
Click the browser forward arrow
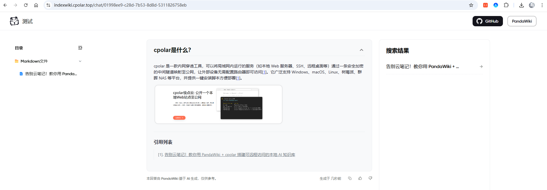tap(15, 5)
